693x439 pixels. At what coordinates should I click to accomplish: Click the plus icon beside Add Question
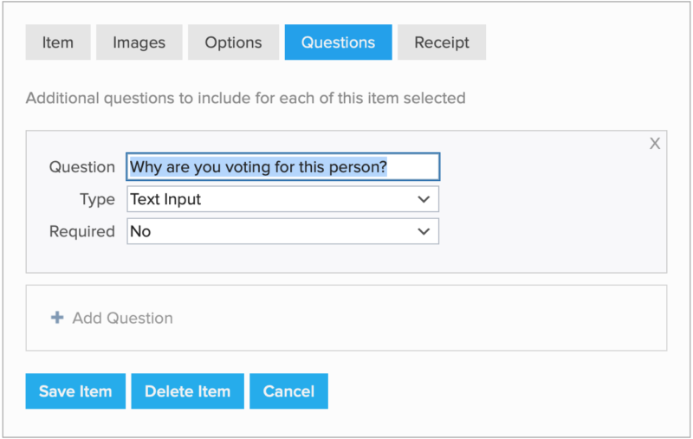57,318
